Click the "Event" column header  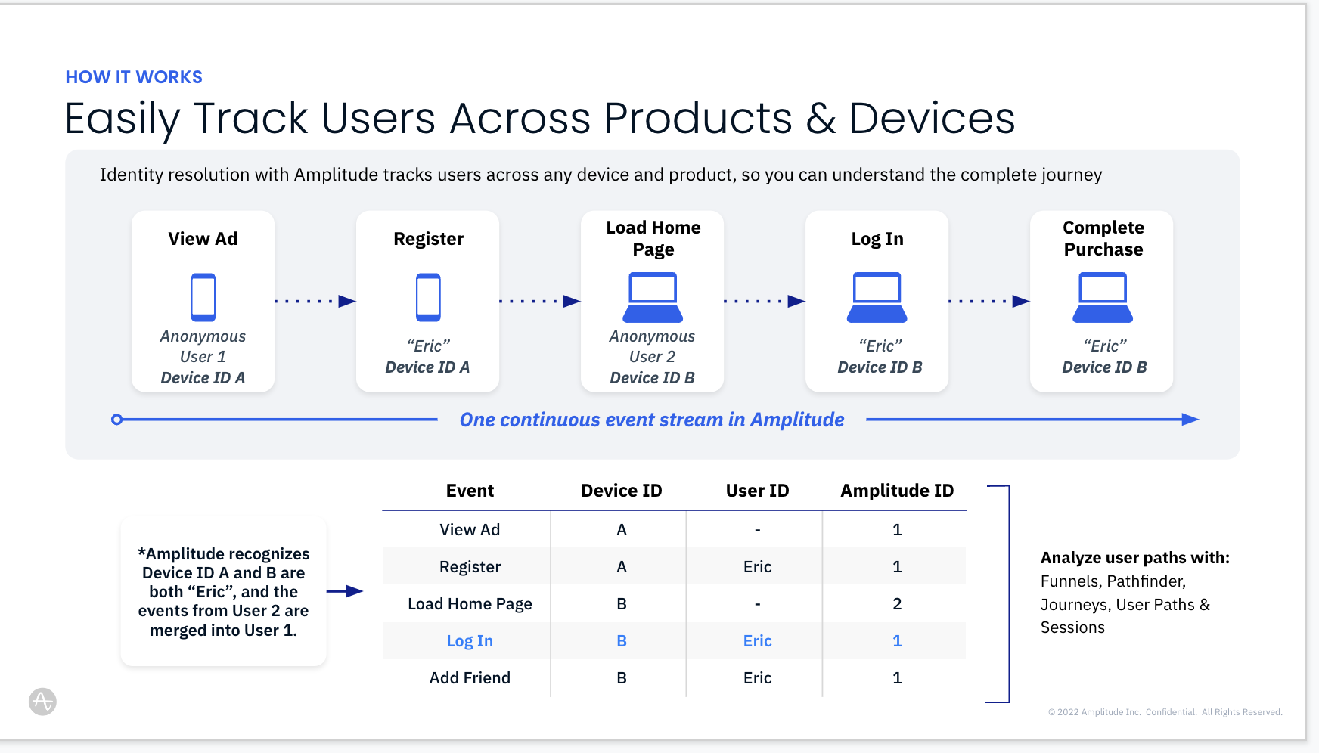tap(470, 491)
